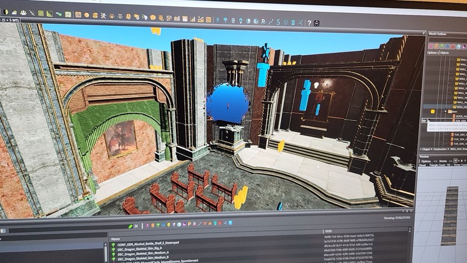The height and width of the screenshot is (263, 467).
Task: Click the dark round icon after the question mark
Action: pyautogui.click(x=317, y=23)
